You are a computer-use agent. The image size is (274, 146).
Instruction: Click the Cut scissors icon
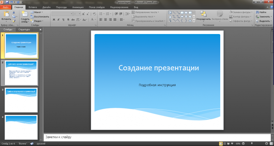coord(14,13)
